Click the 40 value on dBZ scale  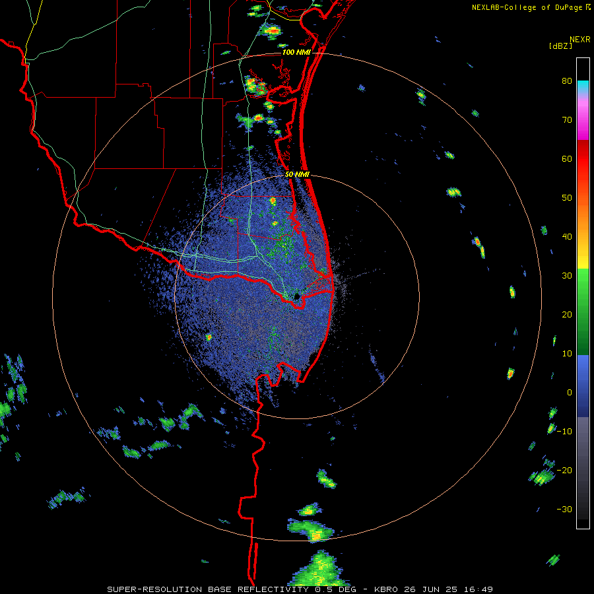(567, 237)
